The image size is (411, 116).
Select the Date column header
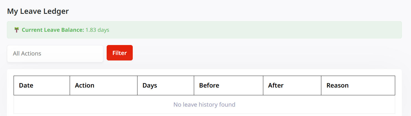click(x=26, y=86)
